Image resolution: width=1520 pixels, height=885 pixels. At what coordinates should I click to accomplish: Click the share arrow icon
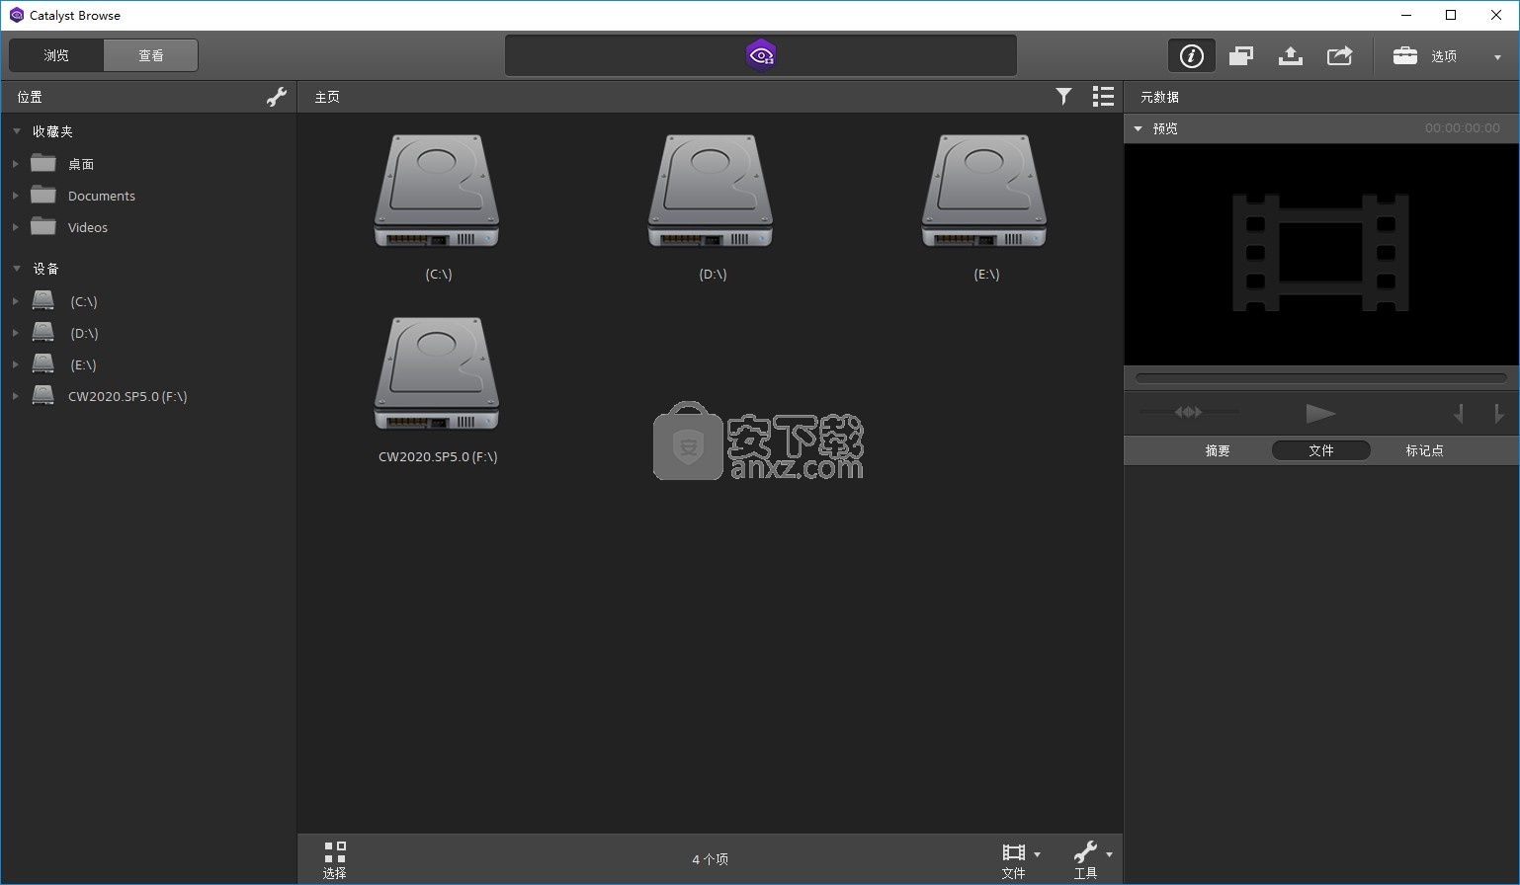(1339, 56)
